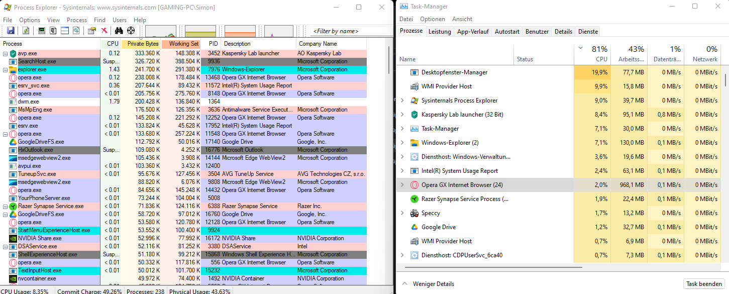Click Windows-Explorer (2) folder icon in Task-Manager
The image size is (729, 294).
pos(414,143)
